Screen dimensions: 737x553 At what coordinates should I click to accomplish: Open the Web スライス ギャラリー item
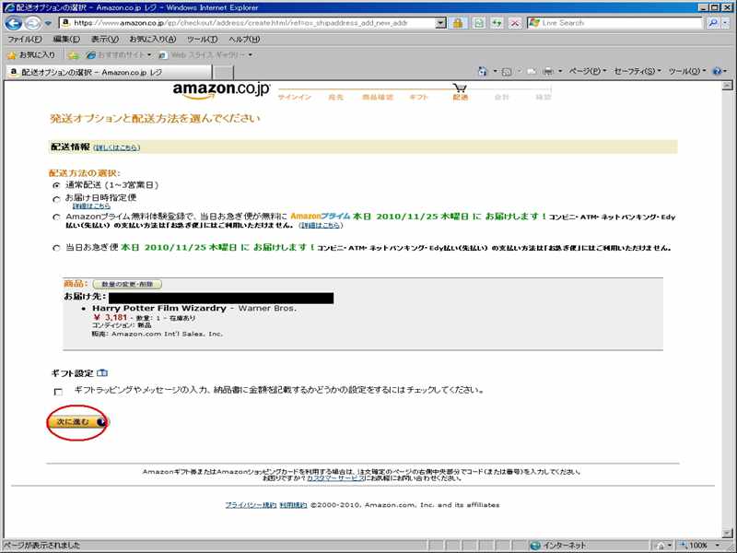click(x=205, y=55)
